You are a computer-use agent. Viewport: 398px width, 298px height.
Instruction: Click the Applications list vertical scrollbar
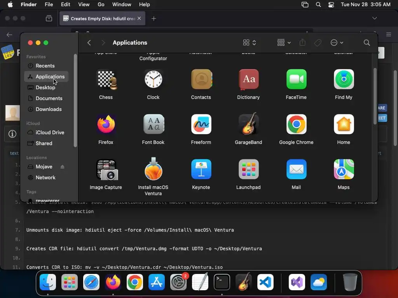pos(375,96)
